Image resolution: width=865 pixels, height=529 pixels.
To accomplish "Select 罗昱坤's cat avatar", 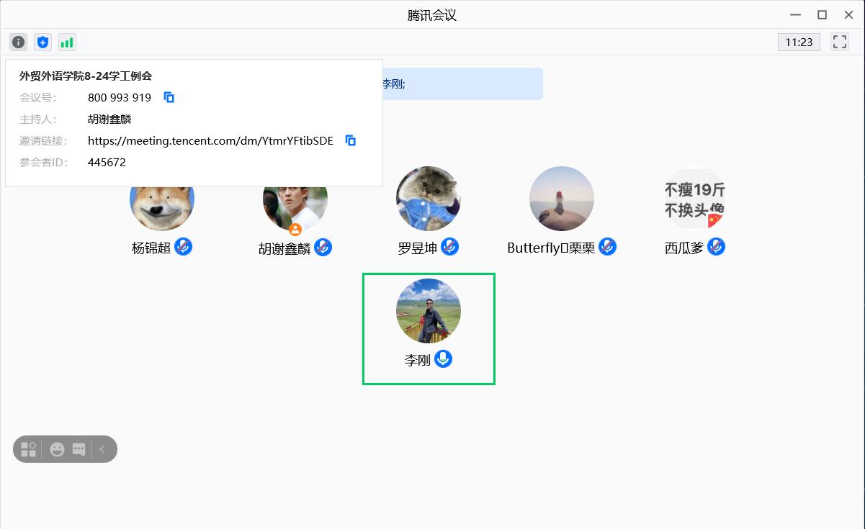I will pos(429,199).
